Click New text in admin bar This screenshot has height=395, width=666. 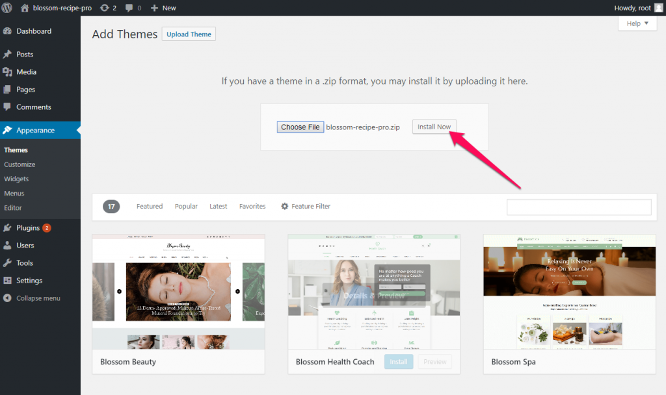coord(169,8)
